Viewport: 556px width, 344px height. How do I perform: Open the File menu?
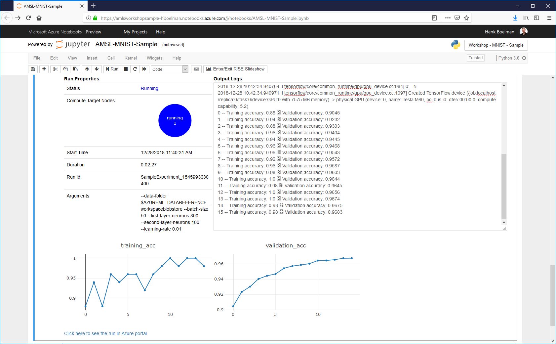pyautogui.click(x=37, y=58)
